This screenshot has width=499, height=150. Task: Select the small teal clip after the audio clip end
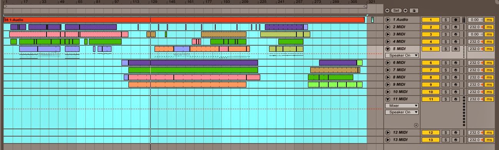[373, 20]
